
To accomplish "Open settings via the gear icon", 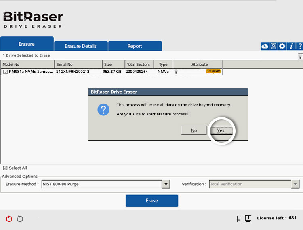I will click(x=282, y=46).
